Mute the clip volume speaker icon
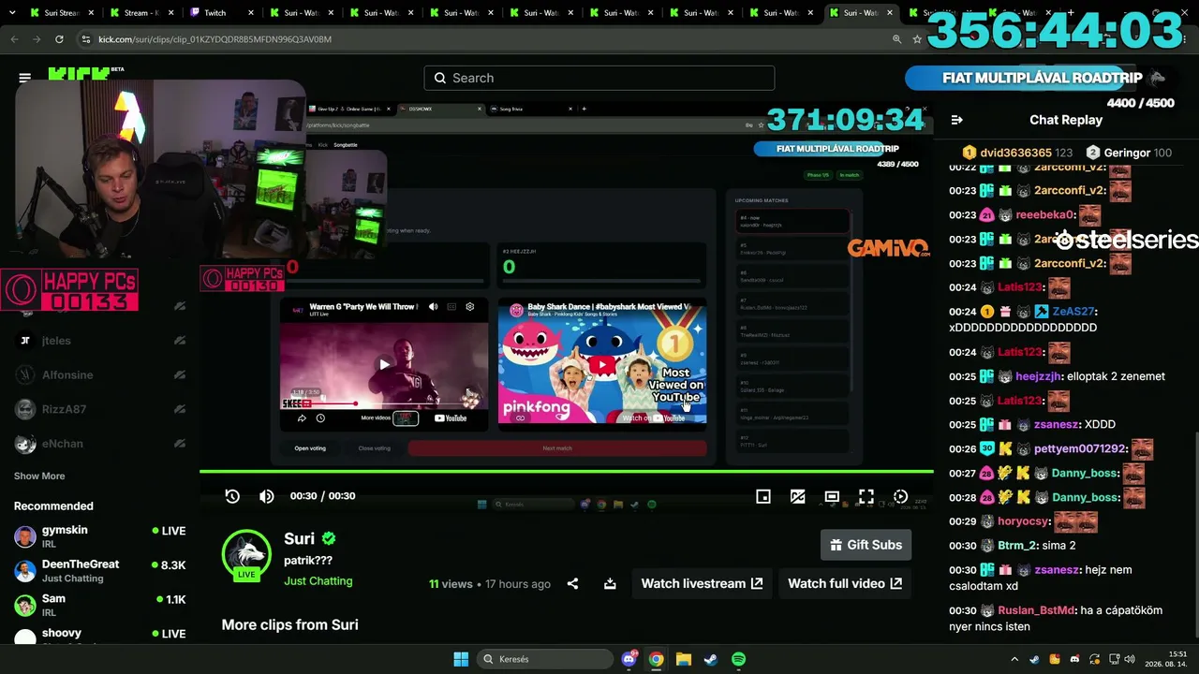Image resolution: width=1199 pixels, height=674 pixels. [x=267, y=496]
